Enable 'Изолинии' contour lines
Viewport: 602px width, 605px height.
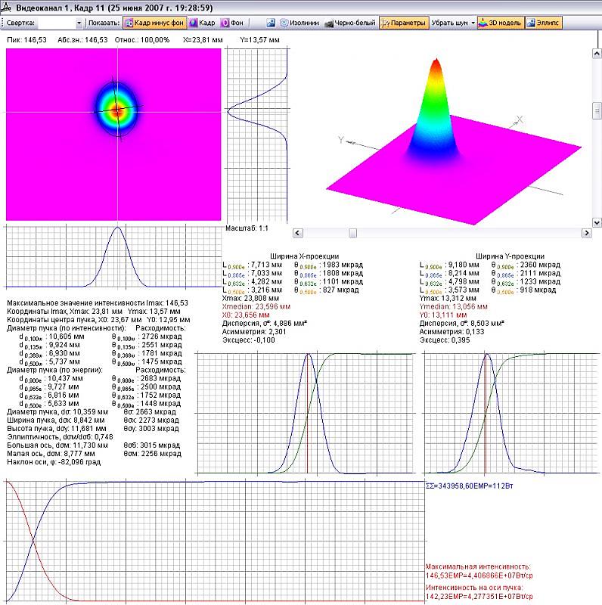[x=299, y=23]
